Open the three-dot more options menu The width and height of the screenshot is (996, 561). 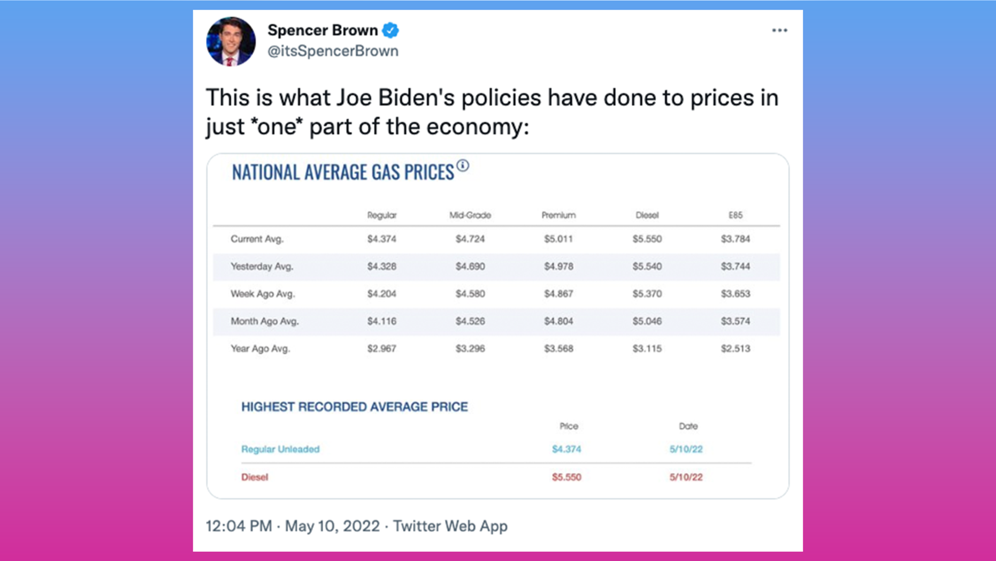tap(779, 31)
